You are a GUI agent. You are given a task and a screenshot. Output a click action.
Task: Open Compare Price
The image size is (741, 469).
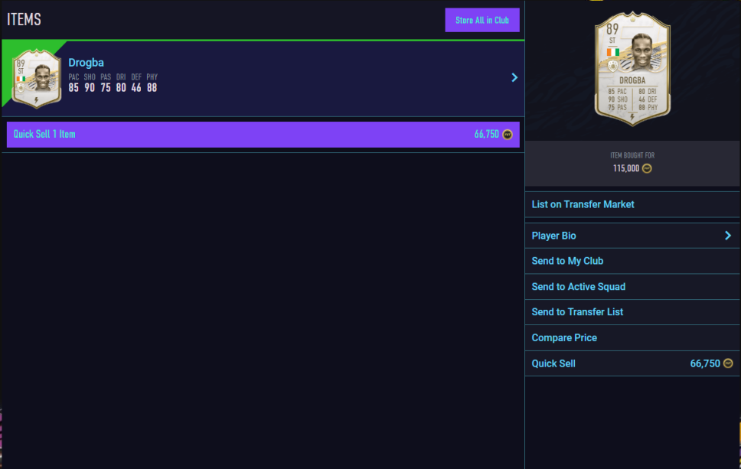tap(632, 337)
